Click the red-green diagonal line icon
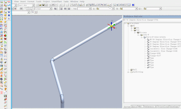 tap(1, 69)
